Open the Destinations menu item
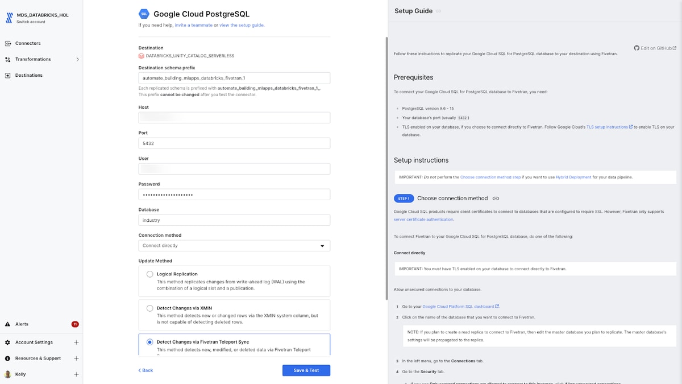 (x=29, y=75)
